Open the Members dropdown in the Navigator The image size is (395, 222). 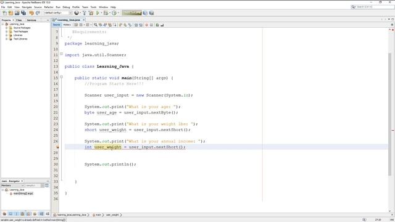[x=13, y=186]
